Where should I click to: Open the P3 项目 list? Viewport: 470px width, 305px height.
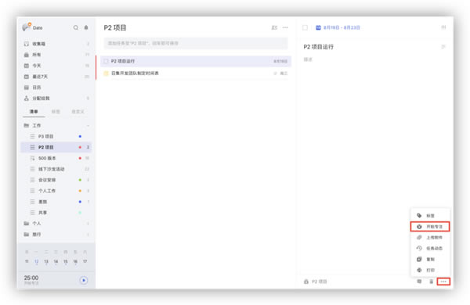click(x=56, y=136)
